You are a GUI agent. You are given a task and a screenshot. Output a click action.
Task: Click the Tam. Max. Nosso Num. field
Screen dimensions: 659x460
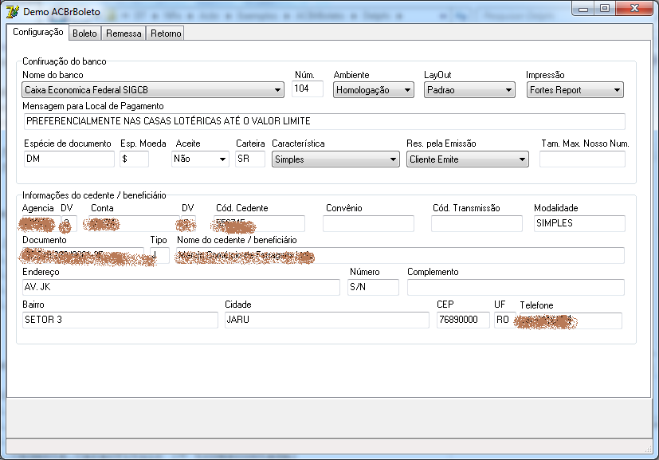(x=583, y=159)
